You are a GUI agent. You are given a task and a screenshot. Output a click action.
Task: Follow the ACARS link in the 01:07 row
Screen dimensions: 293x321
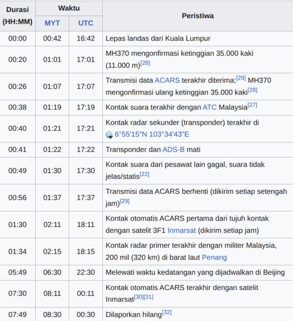click(167, 80)
